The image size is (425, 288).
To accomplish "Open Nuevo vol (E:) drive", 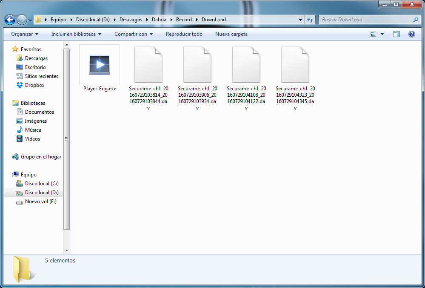I will [x=41, y=202].
